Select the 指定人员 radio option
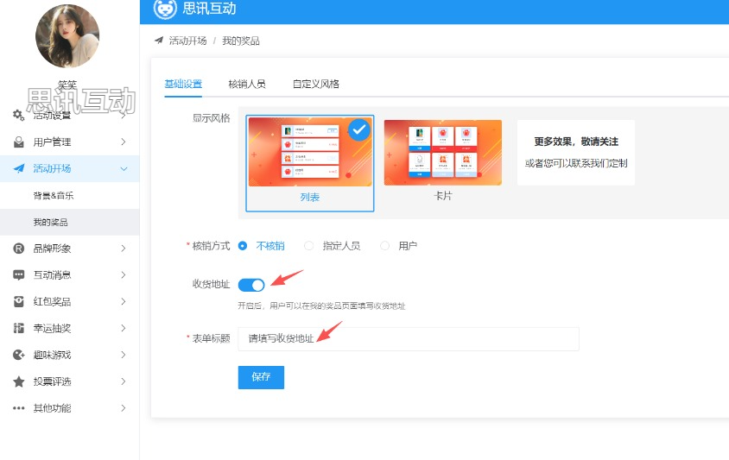 click(x=309, y=246)
